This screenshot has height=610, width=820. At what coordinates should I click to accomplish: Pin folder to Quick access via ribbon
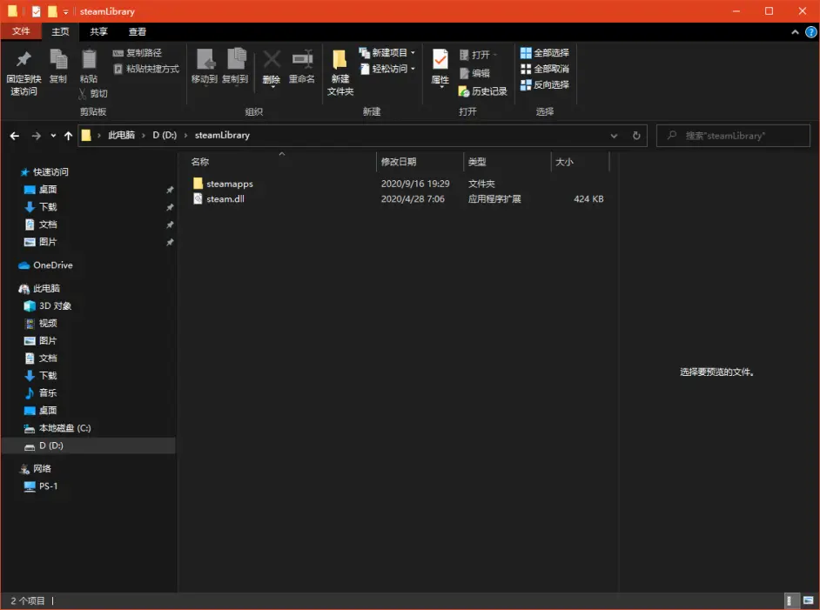[x=24, y=73]
